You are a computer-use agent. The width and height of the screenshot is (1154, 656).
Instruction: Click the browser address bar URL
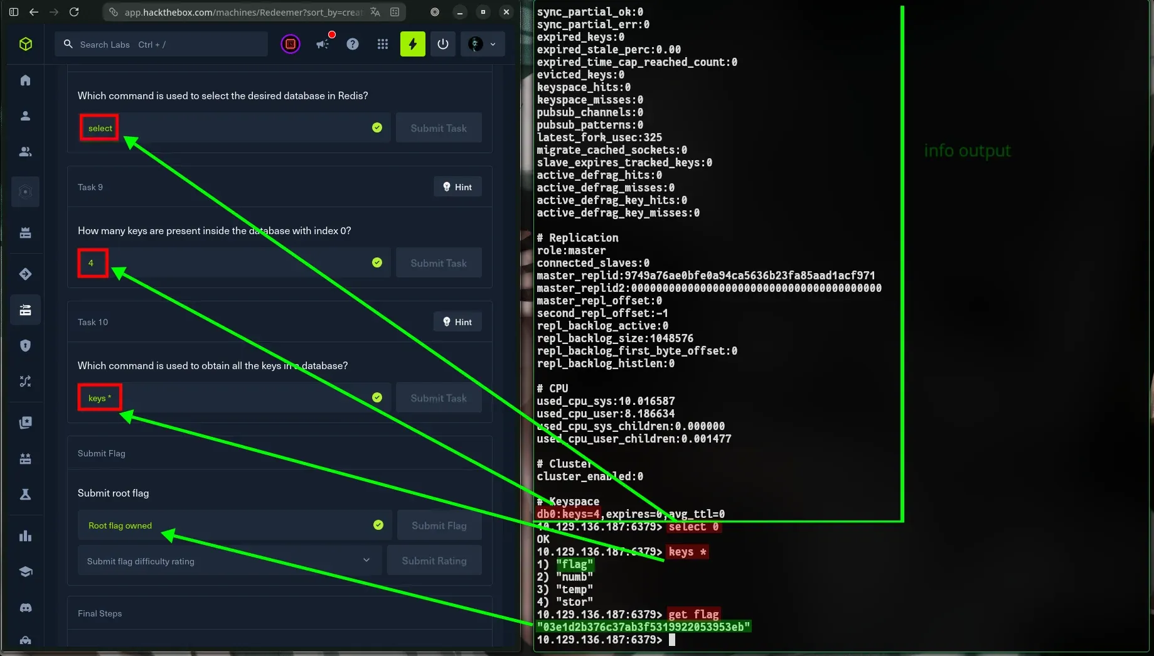pyautogui.click(x=243, y=12)
